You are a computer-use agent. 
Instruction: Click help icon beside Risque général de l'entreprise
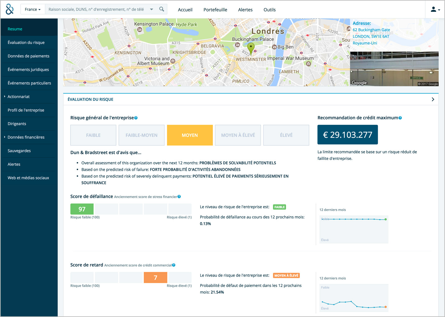[x=136, y=118]
